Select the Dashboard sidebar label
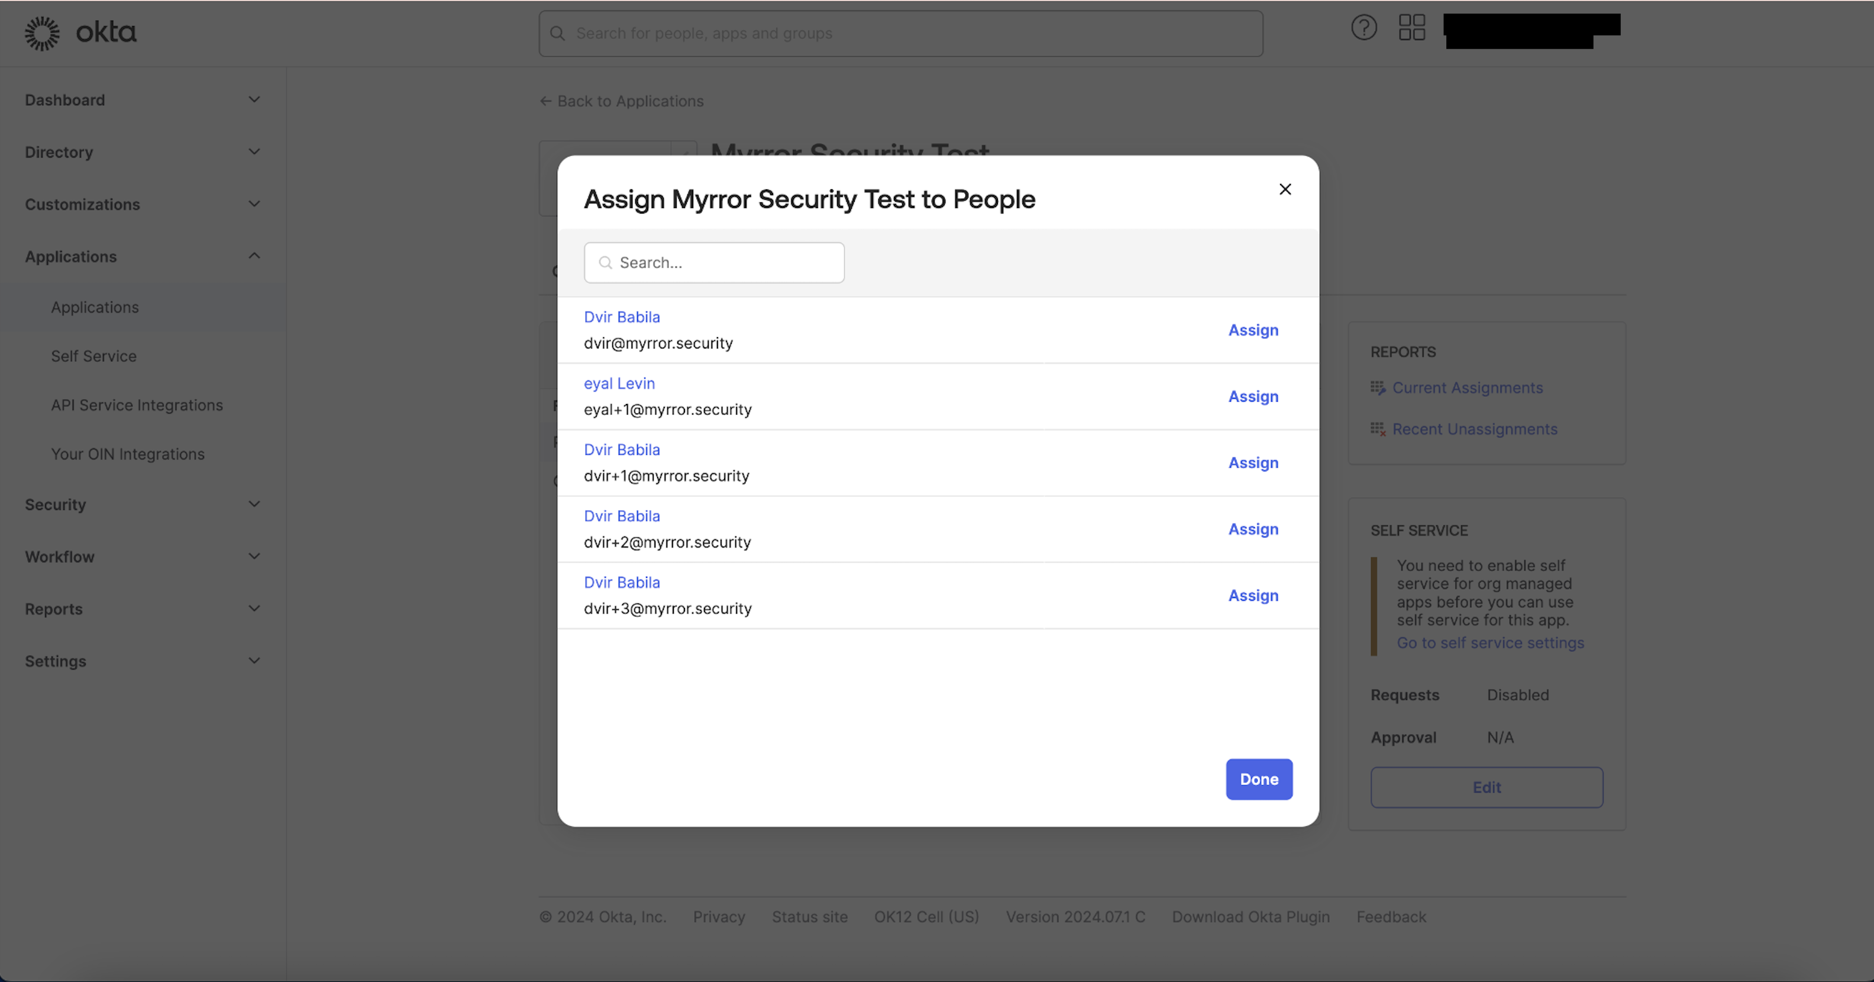1874x982 pixels. [x=64, y=99]
